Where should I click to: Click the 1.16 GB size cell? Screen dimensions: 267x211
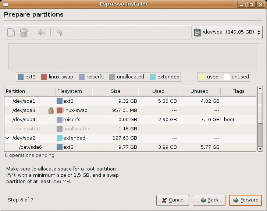point(128,129)
